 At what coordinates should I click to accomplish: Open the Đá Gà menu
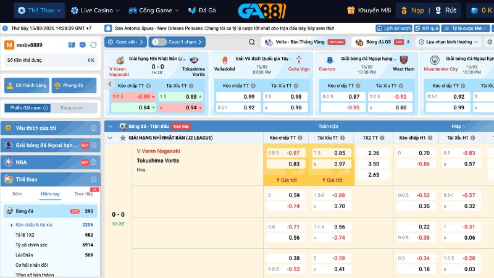pos(202,11)
